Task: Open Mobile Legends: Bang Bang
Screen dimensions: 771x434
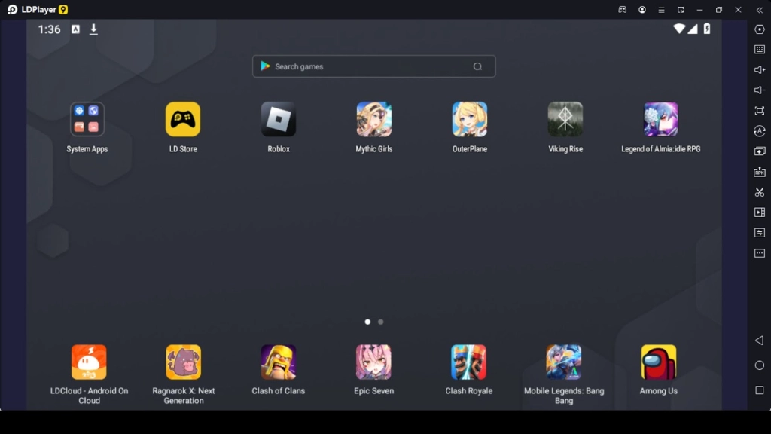Action: tap(563, 362)
